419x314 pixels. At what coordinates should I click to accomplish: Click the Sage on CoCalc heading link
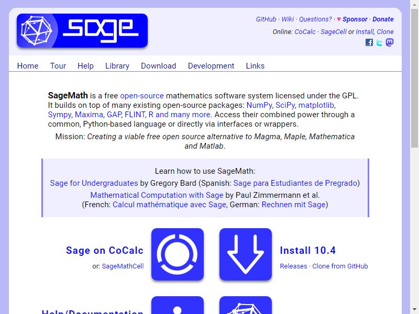pyautogui.click(x=105, y=251)
